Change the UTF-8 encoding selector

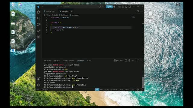[x=121, y=90]
